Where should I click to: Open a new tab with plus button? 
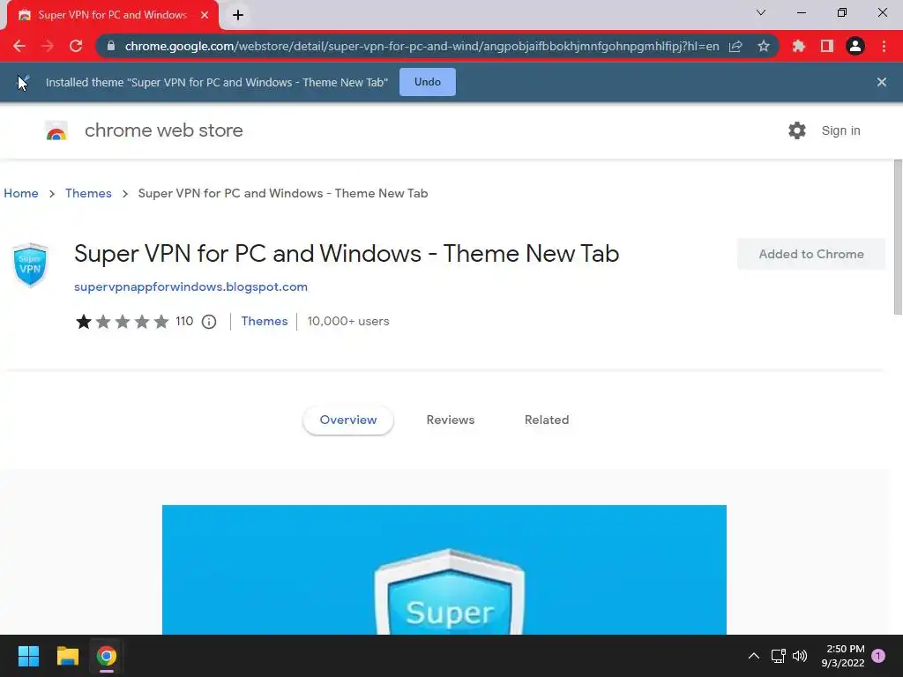point(238,15)
